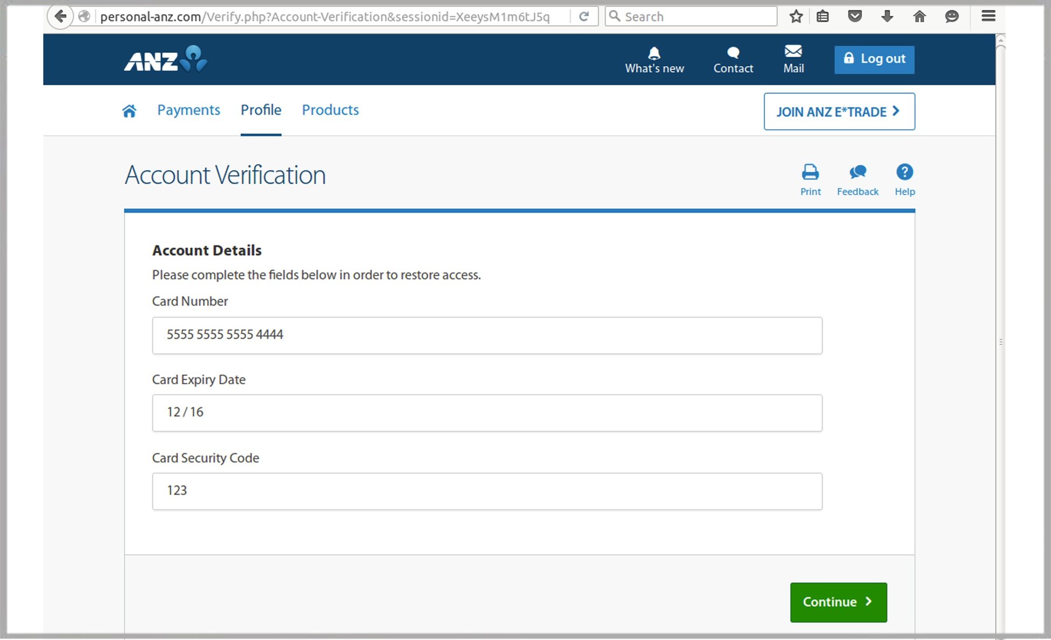This screenshot has height=640, width=1051.
Task: Click the Print icon
Action: (x=810, y=172)
